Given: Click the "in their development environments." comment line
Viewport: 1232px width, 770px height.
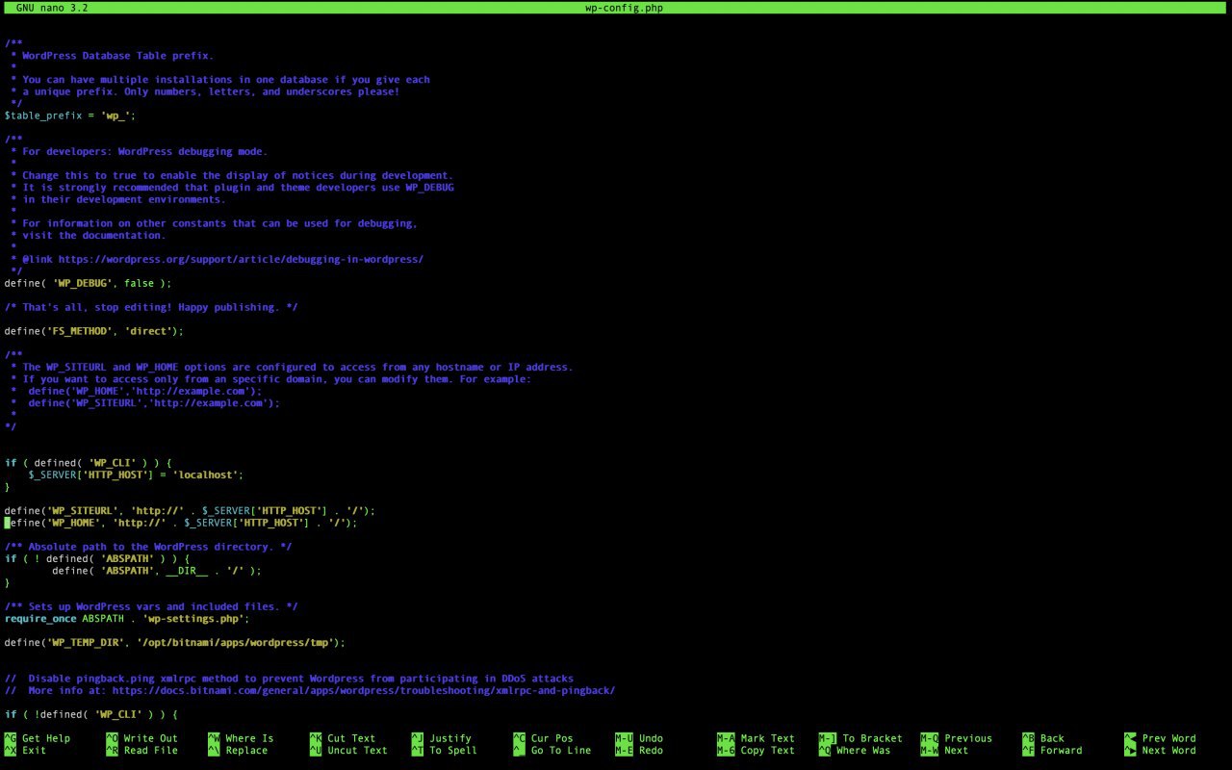Looking at the screenshot, I should coord(124,199).
